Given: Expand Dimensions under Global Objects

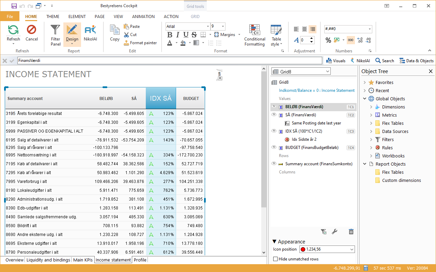Looking at the screenshot, I should coord(371,107).
